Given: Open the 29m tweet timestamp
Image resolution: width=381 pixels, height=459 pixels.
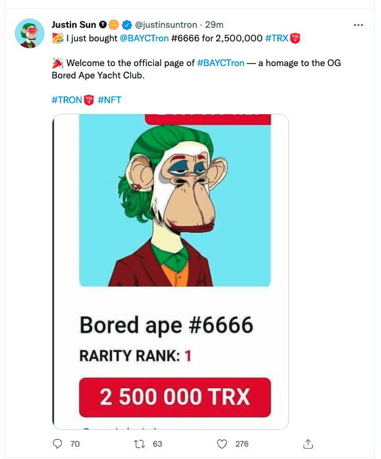Looking at the screenshot, I should click(x=215, y=25).
